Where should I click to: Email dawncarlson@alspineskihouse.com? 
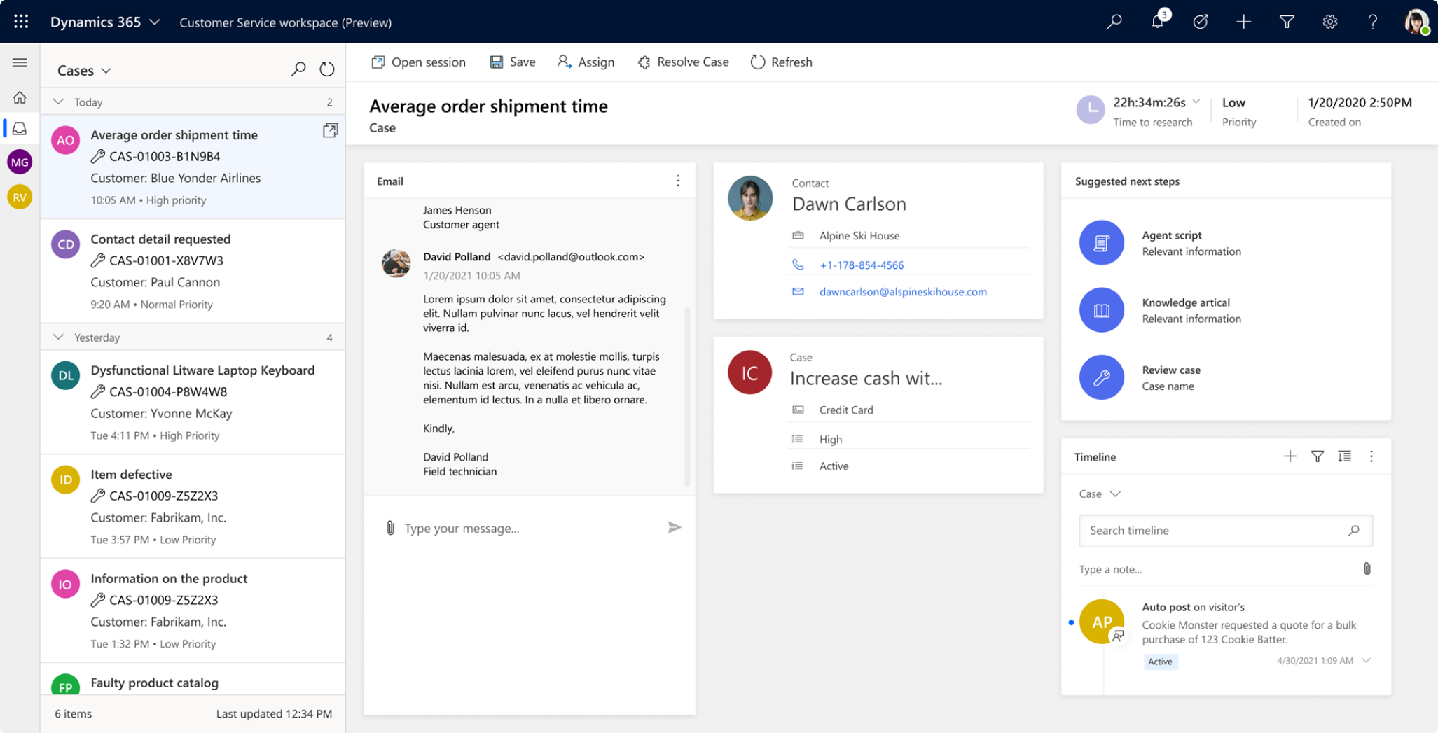coord(903,291)
